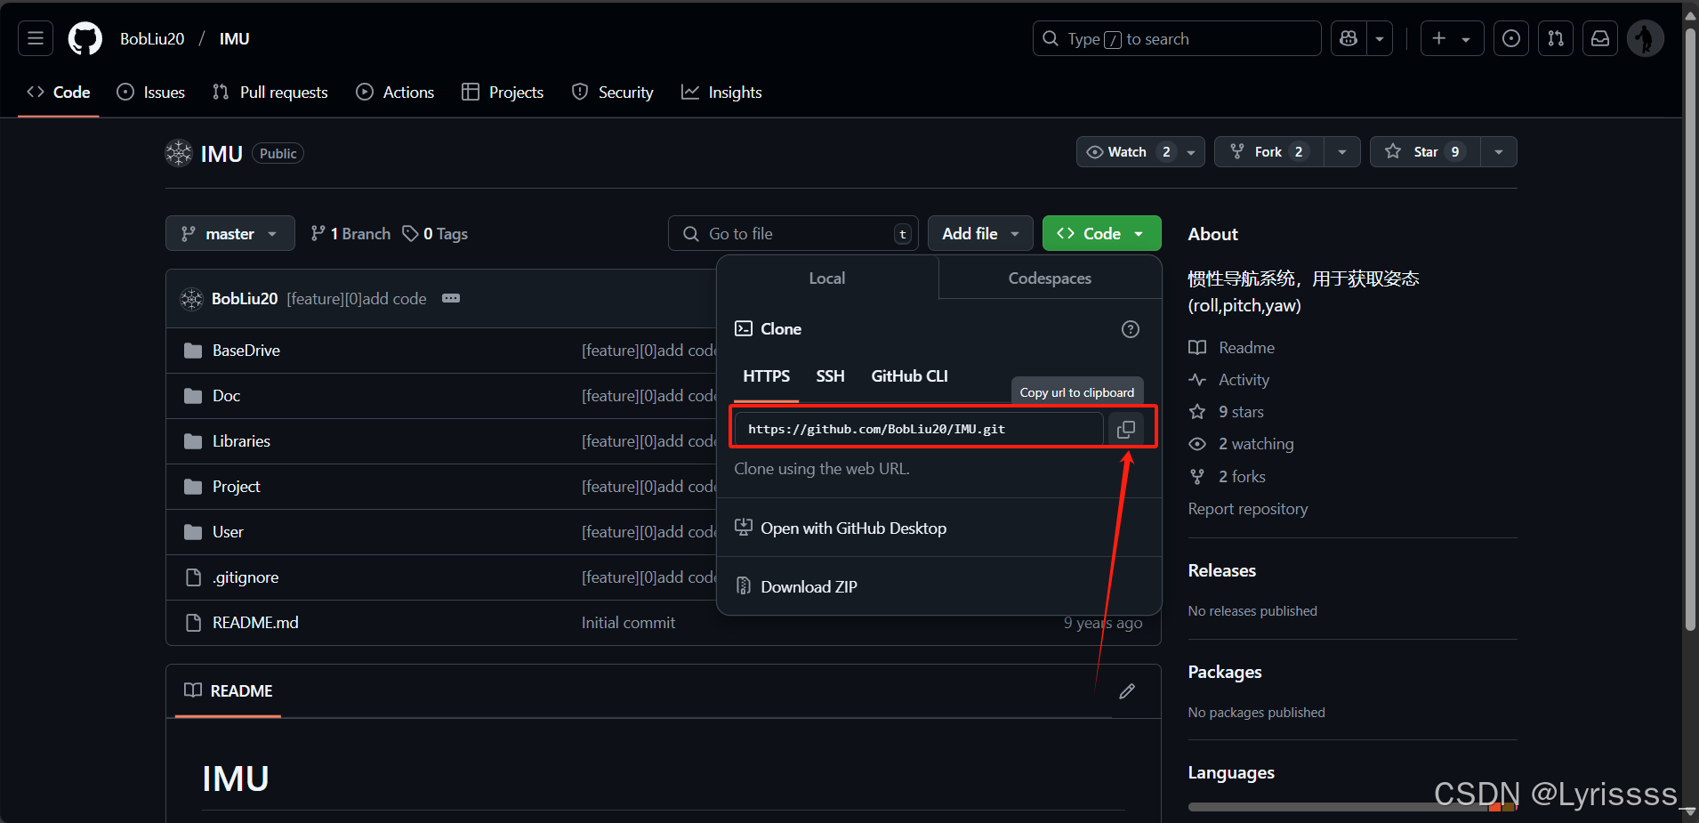
Task: Switch to the Code tab
Action: [x=59, y=92]
